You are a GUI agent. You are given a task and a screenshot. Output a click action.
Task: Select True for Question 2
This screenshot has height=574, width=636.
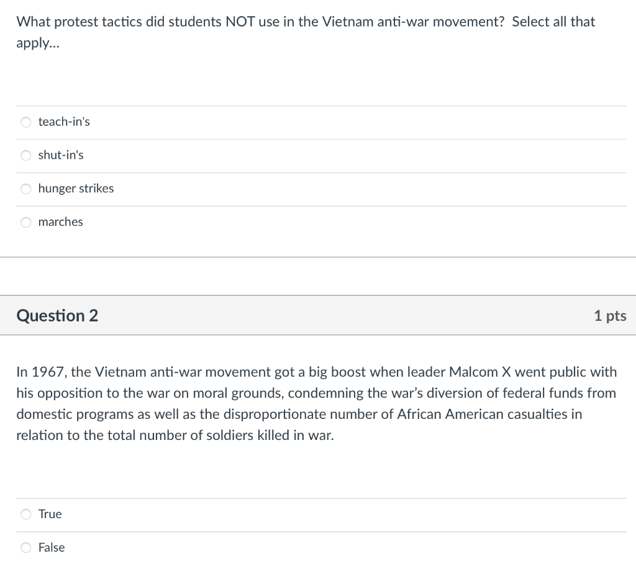26,514
